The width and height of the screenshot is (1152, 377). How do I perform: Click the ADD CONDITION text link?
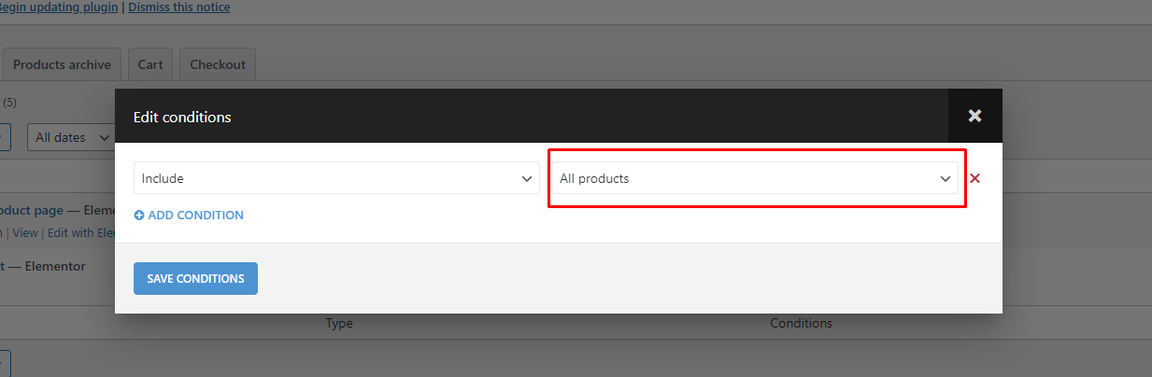click(x=195, y=216)
